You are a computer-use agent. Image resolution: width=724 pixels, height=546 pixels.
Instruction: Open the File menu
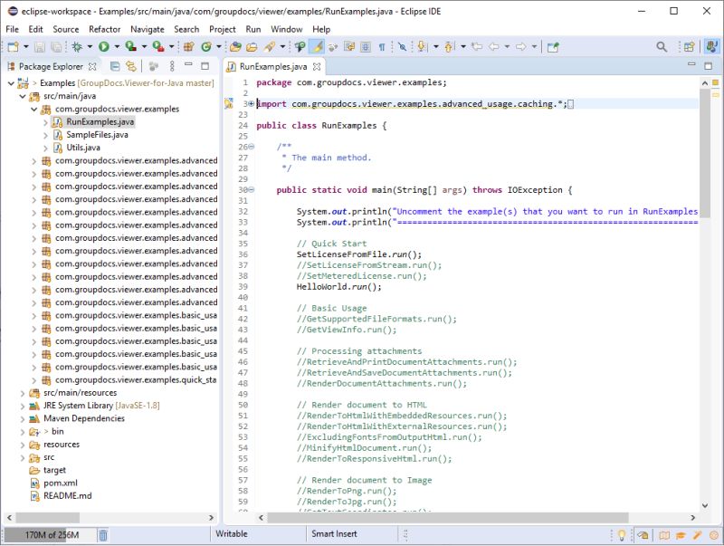point(12,29)
